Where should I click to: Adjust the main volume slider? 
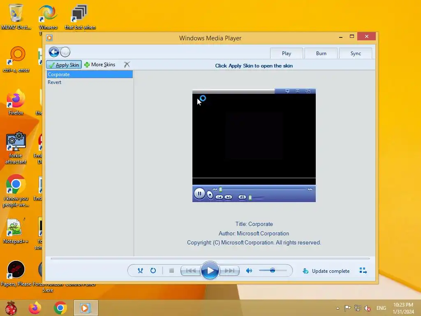273,270
